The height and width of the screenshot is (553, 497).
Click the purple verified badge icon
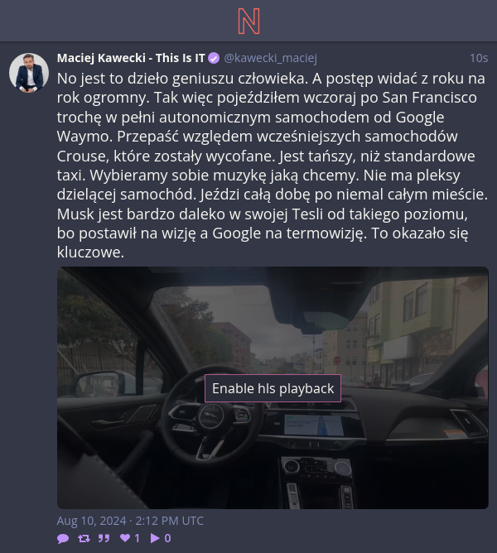214,58
